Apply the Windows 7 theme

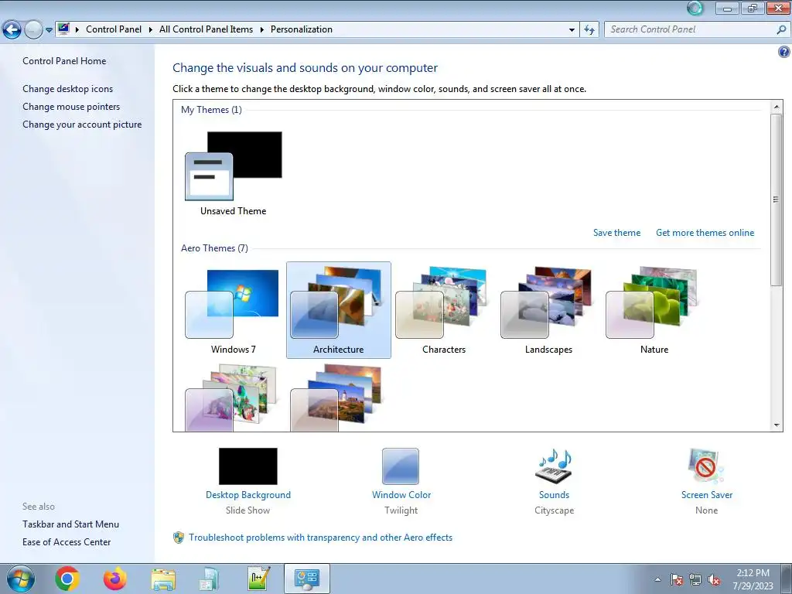(x=234, y=310)
